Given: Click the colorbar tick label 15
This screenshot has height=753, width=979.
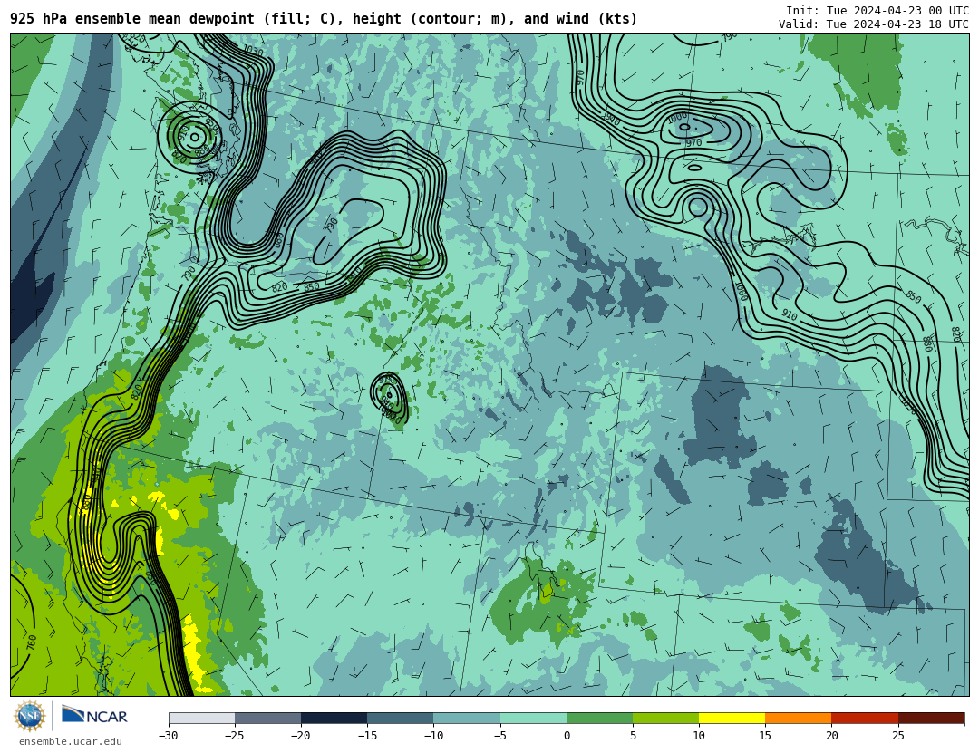Looking at the screenshot, I should (x=765, y=736).
